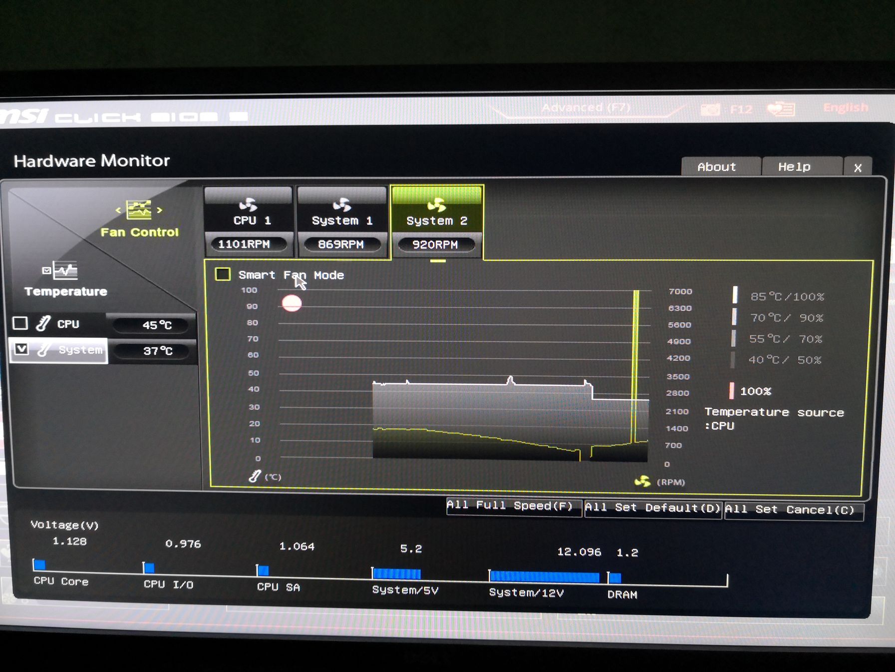Click the CPU 1 fan icon
Screen dimensions: 895x672
pos(248,204)
